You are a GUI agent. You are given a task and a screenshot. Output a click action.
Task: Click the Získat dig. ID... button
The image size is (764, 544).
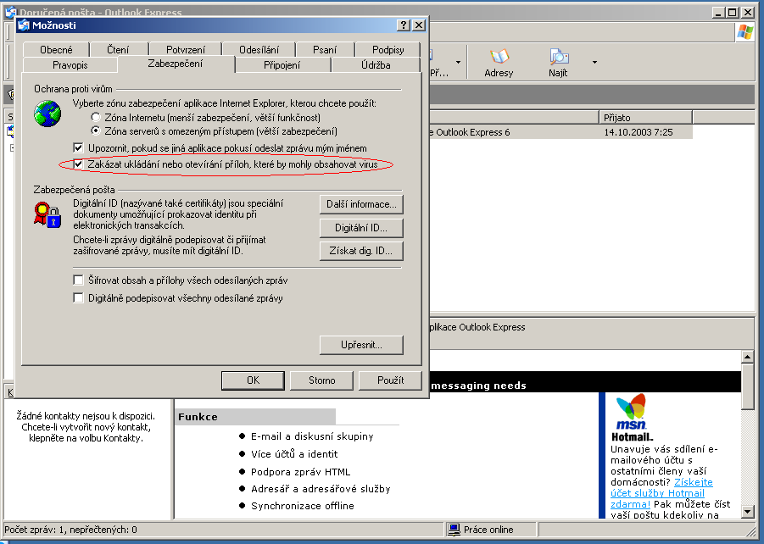click(361, 251)
